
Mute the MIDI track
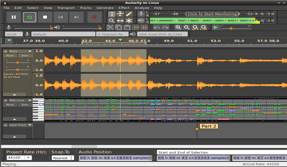click(x=10, y=105)
